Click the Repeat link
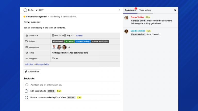Screen dimensions: 198x111 tap(79, 36)
